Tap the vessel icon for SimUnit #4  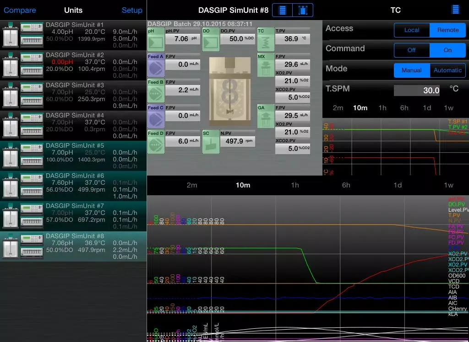[11, 125]
